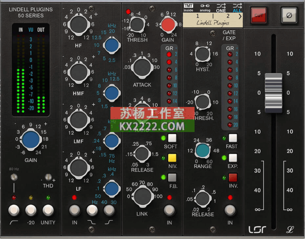Image resolution: width=305 pixels, height=239 pixels.
Task: Click the compressor ATTACK knob
Action: click(x=142, y=67)
